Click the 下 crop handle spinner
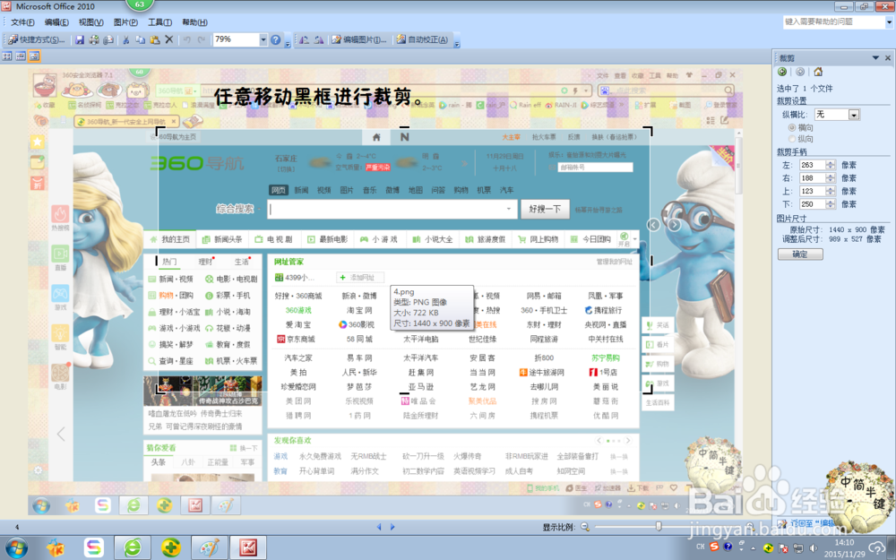Viewport: 896px width, 560px height. (831, 204)
